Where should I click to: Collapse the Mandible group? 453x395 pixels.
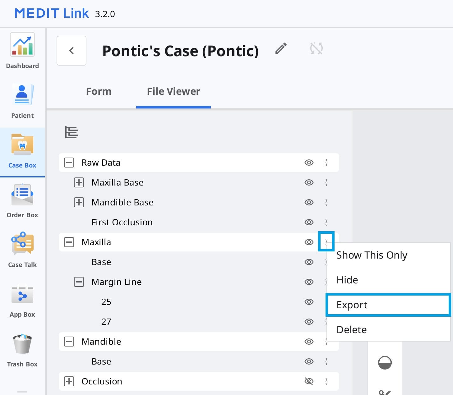[69, 342]
